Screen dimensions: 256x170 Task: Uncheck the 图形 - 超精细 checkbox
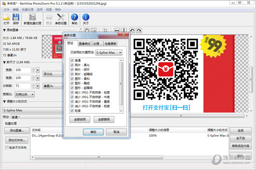pyautogui.click(x=72, y=88)
